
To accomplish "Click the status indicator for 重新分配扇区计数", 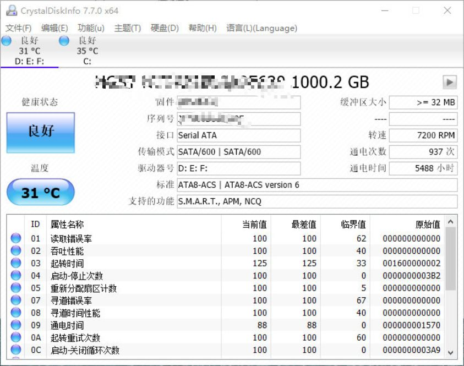I will (x=15, y=288).
